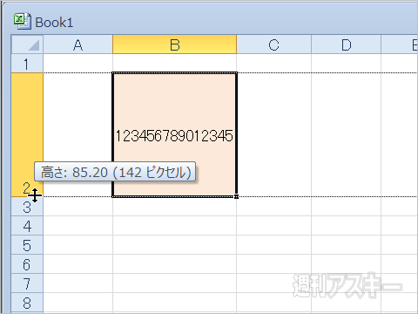Select row 6 header
This screenshot has width=418, height=314.
[x=27, y=264]
